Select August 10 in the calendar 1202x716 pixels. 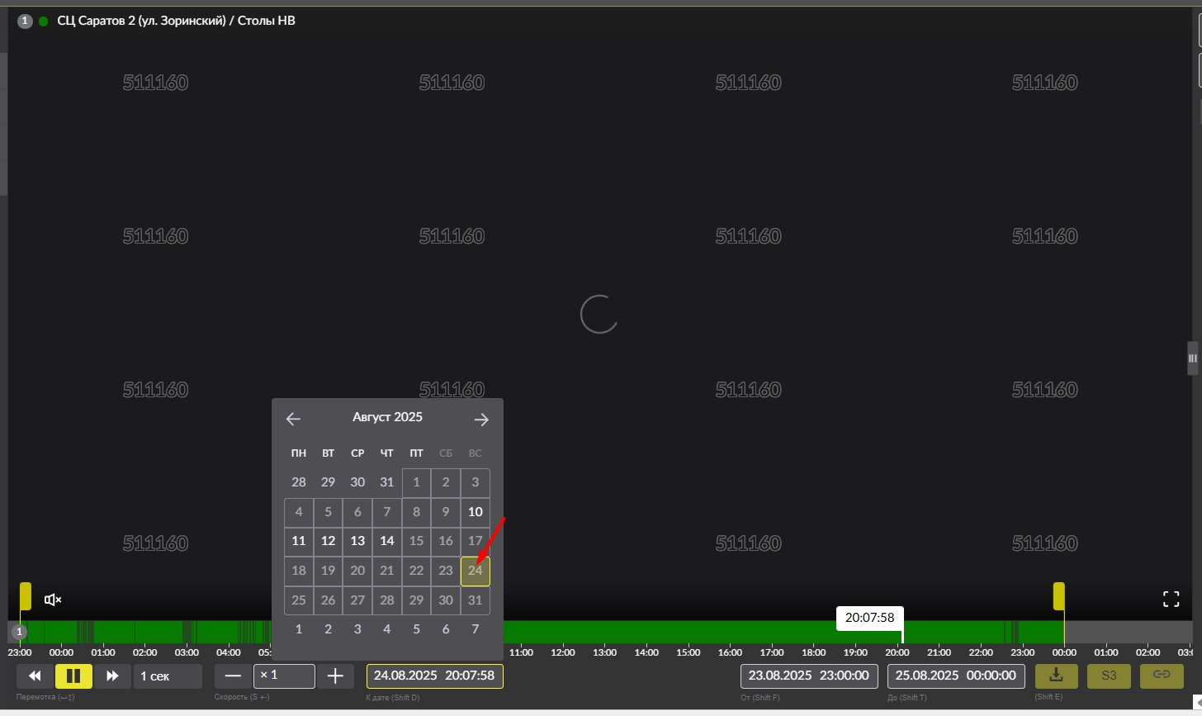(476, 512)
